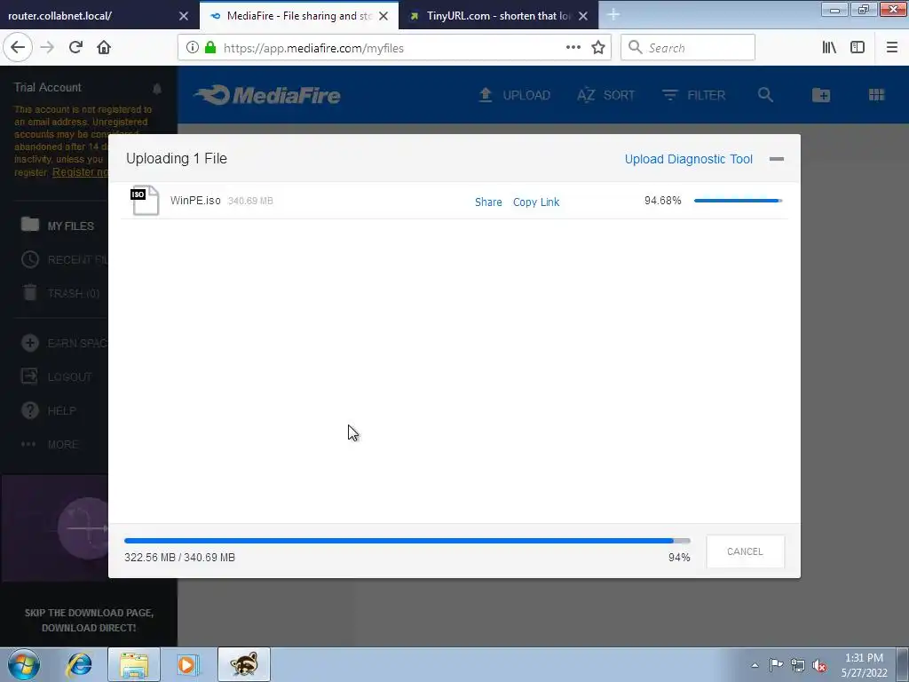Click the raccoon app in taskbar
The width and height of the screenshot is (909, 682).
pyautogui.click(x=243, y=664)
